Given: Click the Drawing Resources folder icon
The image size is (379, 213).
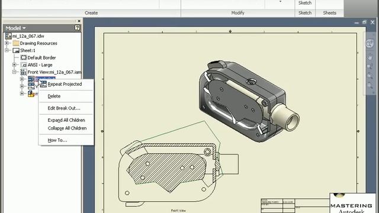Looking at the screenshot, I should click(16, 43).
